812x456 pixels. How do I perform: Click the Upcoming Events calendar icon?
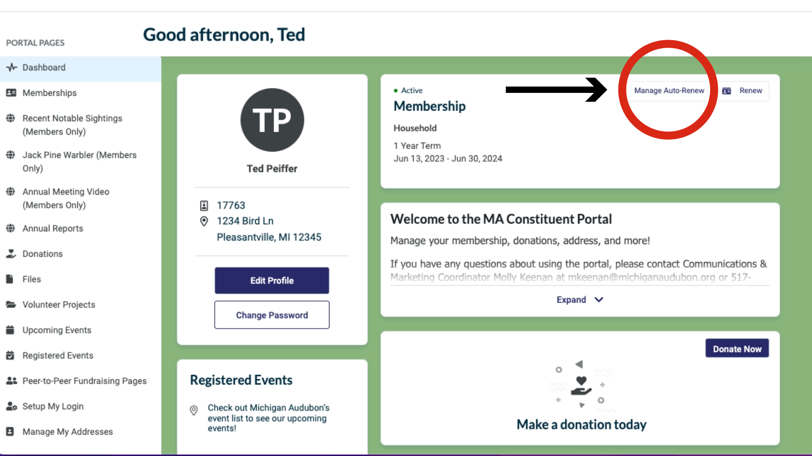pyautogui.click(x=10, y=330)
